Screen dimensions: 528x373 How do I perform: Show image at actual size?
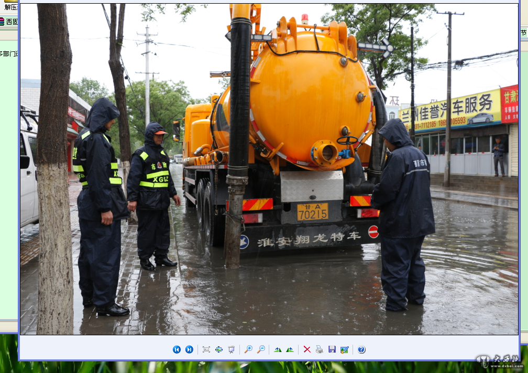[218, 349]
